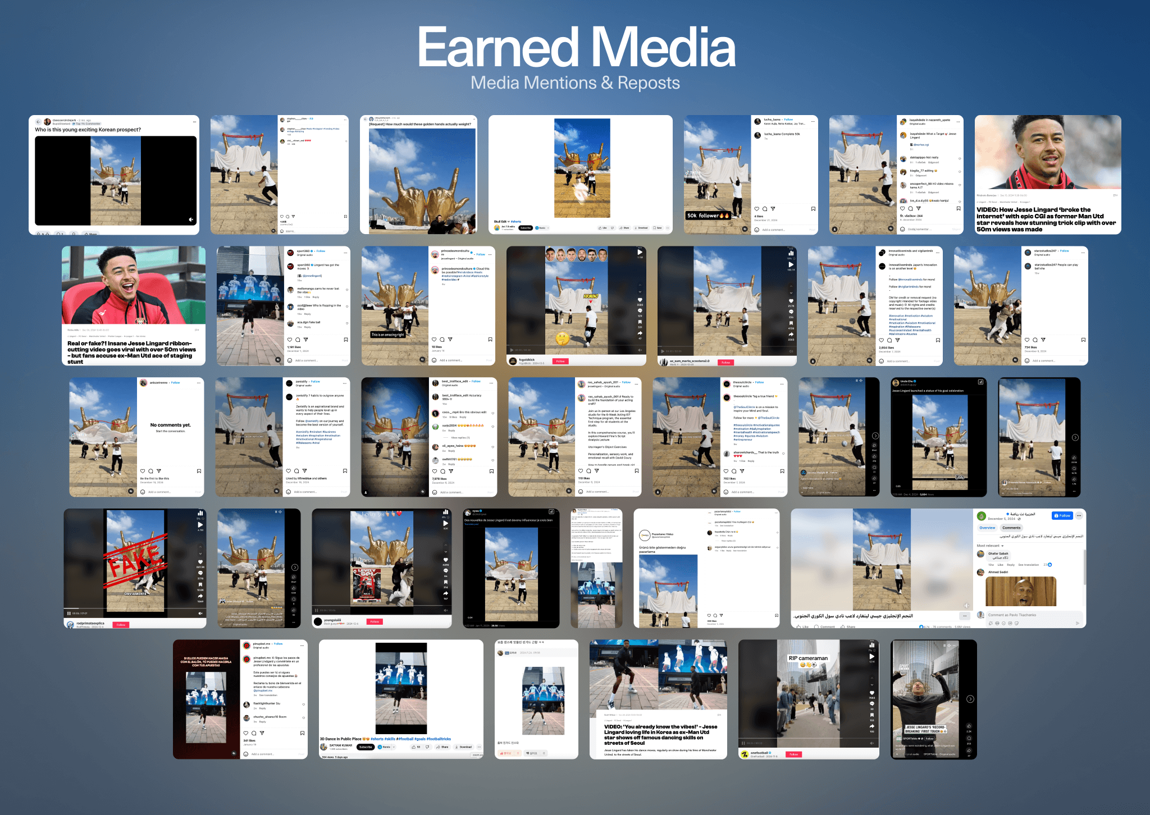This screenshot has height=815, width=1150.
Task: Open the Comments tab on the Facebook post
Action: click(x=1011, y=528)
